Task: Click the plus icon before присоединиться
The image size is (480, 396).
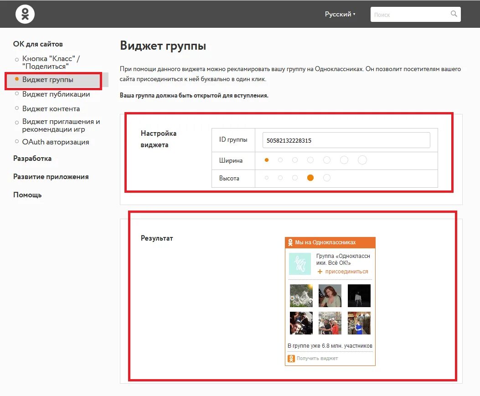Action: 320,272
